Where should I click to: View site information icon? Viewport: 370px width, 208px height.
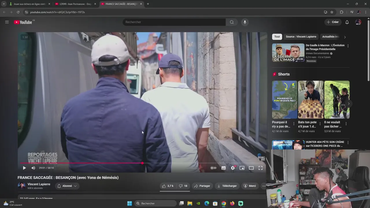(26, 12)
